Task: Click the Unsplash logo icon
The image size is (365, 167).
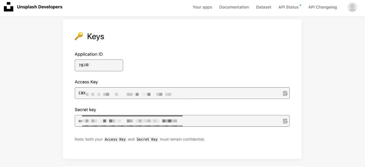Action: pyautogui.click(x=9, y=7)
